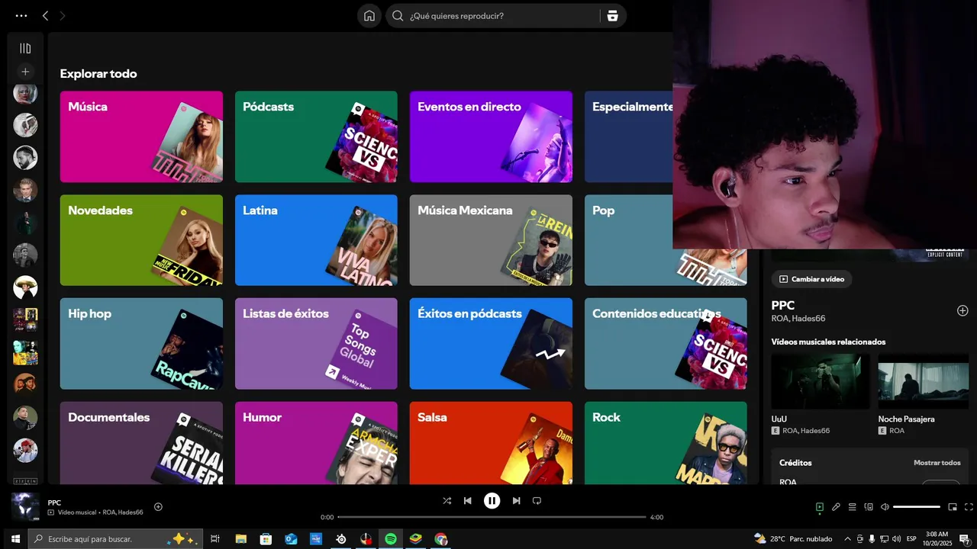Open the three-dot app menu
Image resolution: width=977 pixels, height=549 pixels.
point(21,15)
